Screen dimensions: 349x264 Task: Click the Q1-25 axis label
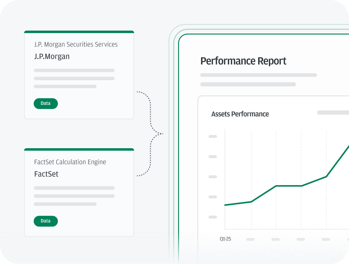click(x=225, y=239)
